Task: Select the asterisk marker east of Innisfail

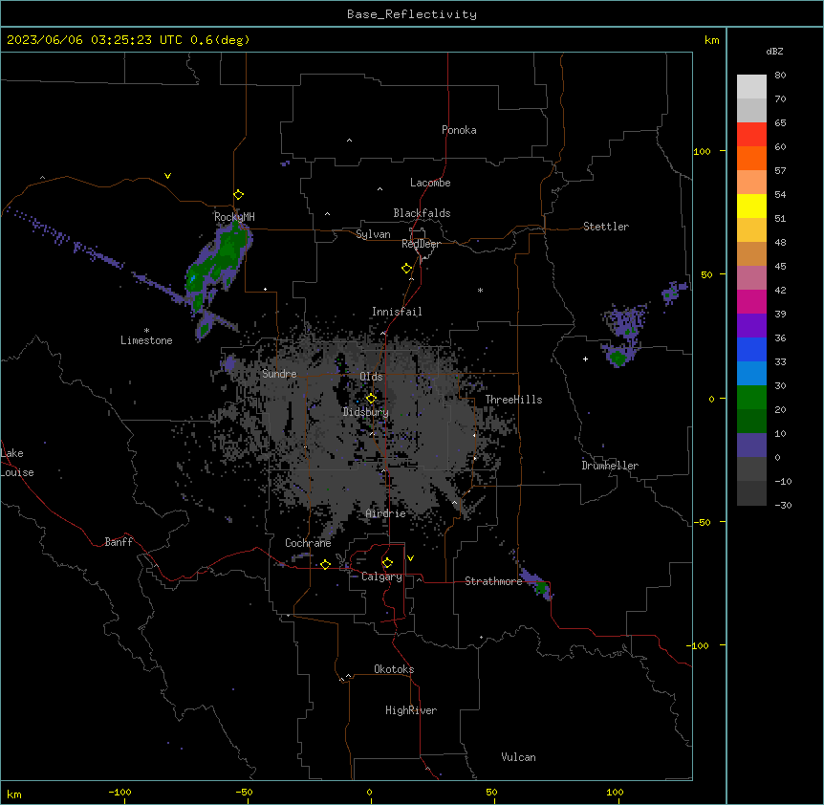Action: 480,291
